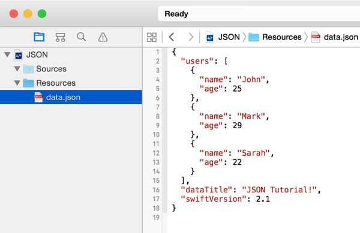Zoom window with green button
Image resolution: width=360 pixels, height=233 pixels.
pyautogui.click(x=42, y=14)
